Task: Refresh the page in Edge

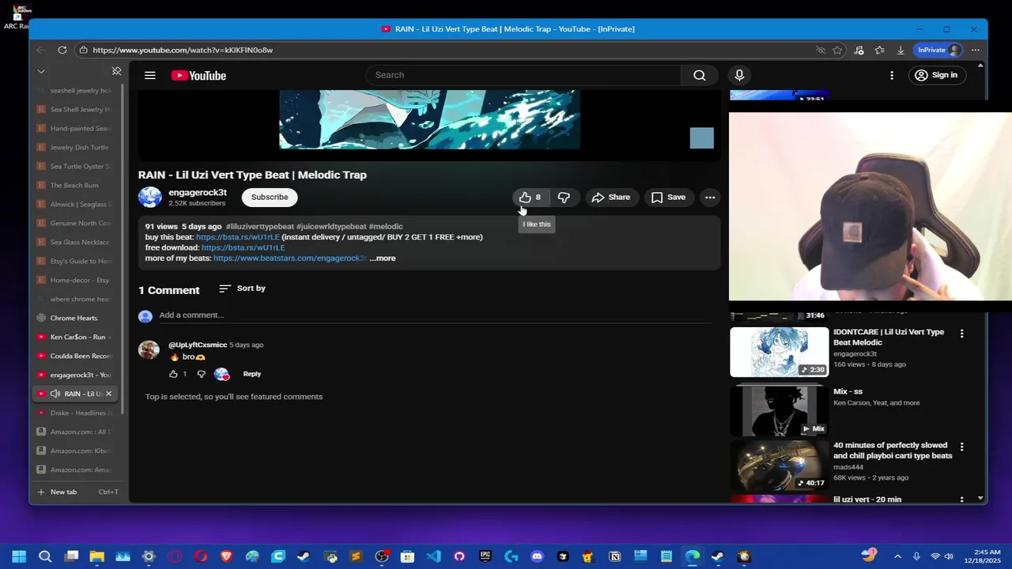Action: pos(62,50)
